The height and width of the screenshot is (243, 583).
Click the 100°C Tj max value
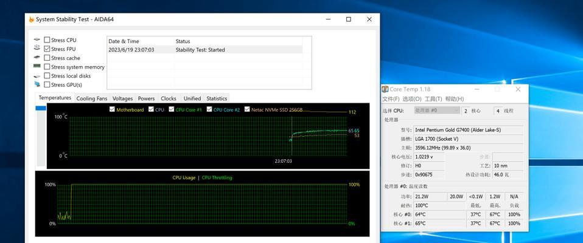(439, 205)
